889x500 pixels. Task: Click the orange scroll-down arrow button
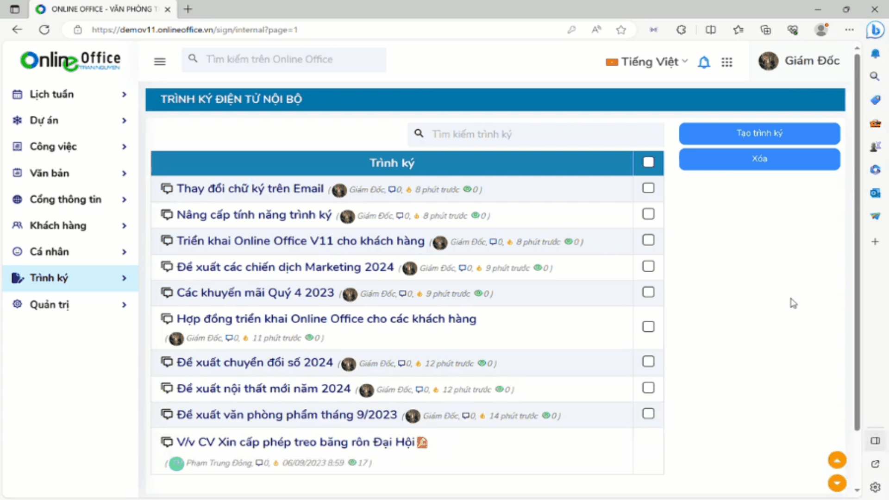837,483
